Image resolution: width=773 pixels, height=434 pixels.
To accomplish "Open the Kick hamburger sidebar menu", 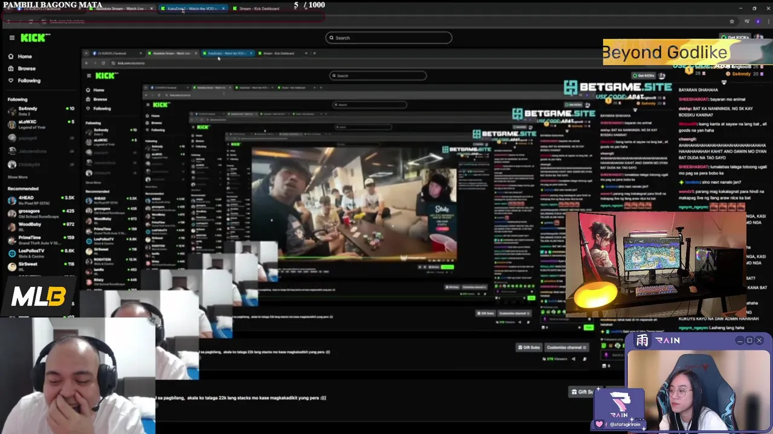I will [x=11, y=37].
